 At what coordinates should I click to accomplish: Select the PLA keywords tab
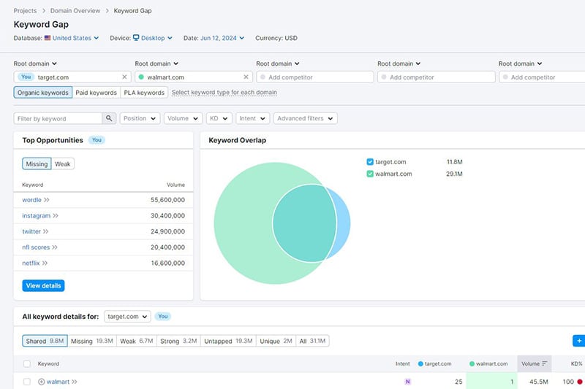[x=144, y=92]
